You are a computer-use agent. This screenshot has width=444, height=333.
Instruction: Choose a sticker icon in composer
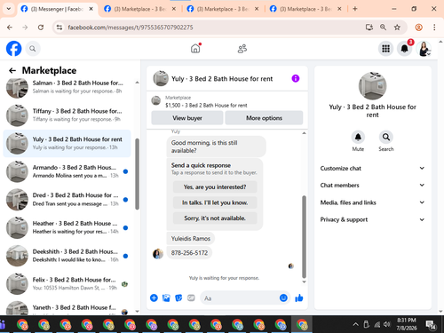click(178, 297)
